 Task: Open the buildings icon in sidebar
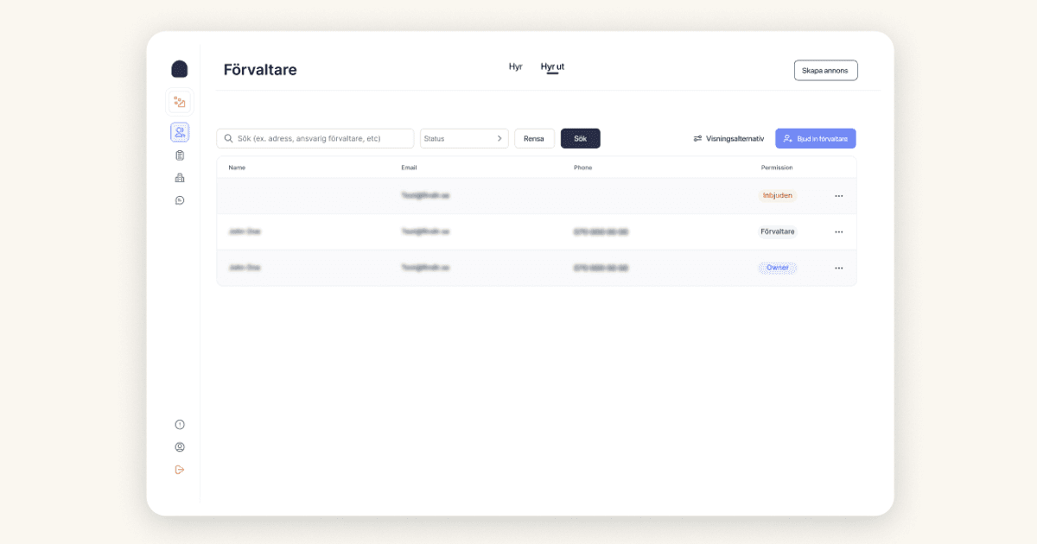tap(180, 178)
